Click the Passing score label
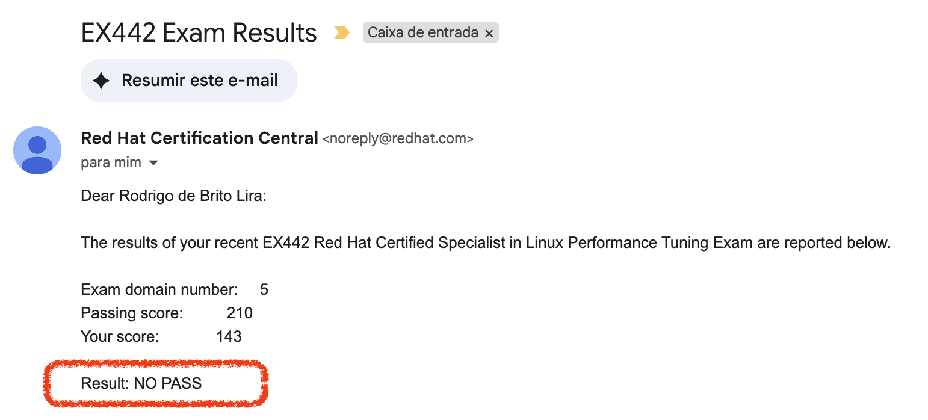This screenshot has width=928, height=420. [x=132, y=313]
